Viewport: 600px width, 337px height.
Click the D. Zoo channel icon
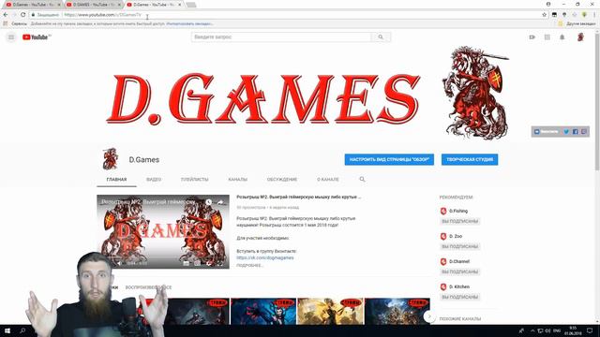443,236
